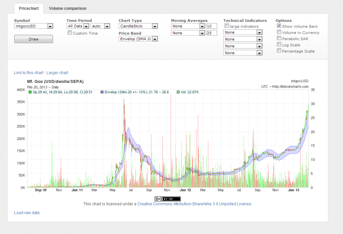
Task: Open the Symbol dropdown showing mtgoxUSD
Action: click(x=33, y=26)
